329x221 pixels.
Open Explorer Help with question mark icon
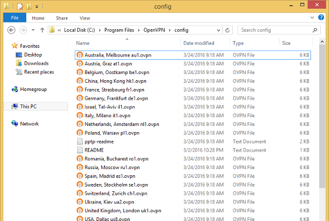(x=321, y=17)
